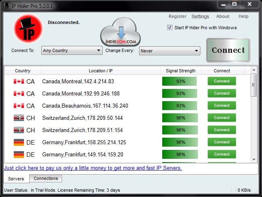
Task: Click the 96% signal bar for 149.154.159.20
Action: pos(180,154)
